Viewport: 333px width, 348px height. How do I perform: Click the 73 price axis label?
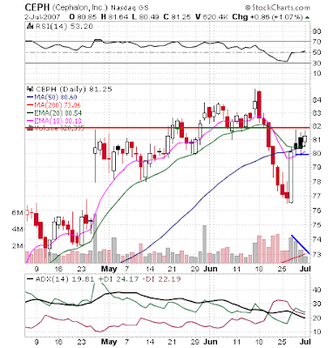click(x=317, y=255)
